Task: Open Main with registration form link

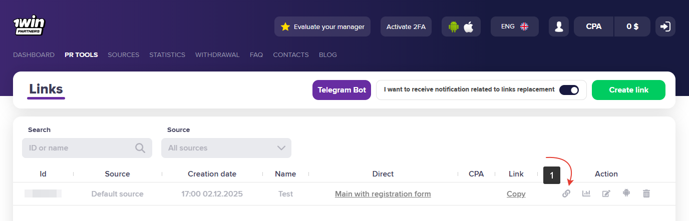Action: tap(383, 194)
